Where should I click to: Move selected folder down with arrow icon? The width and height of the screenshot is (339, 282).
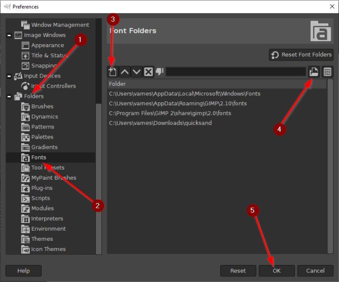pyautogui.click(x=136, y=72)
